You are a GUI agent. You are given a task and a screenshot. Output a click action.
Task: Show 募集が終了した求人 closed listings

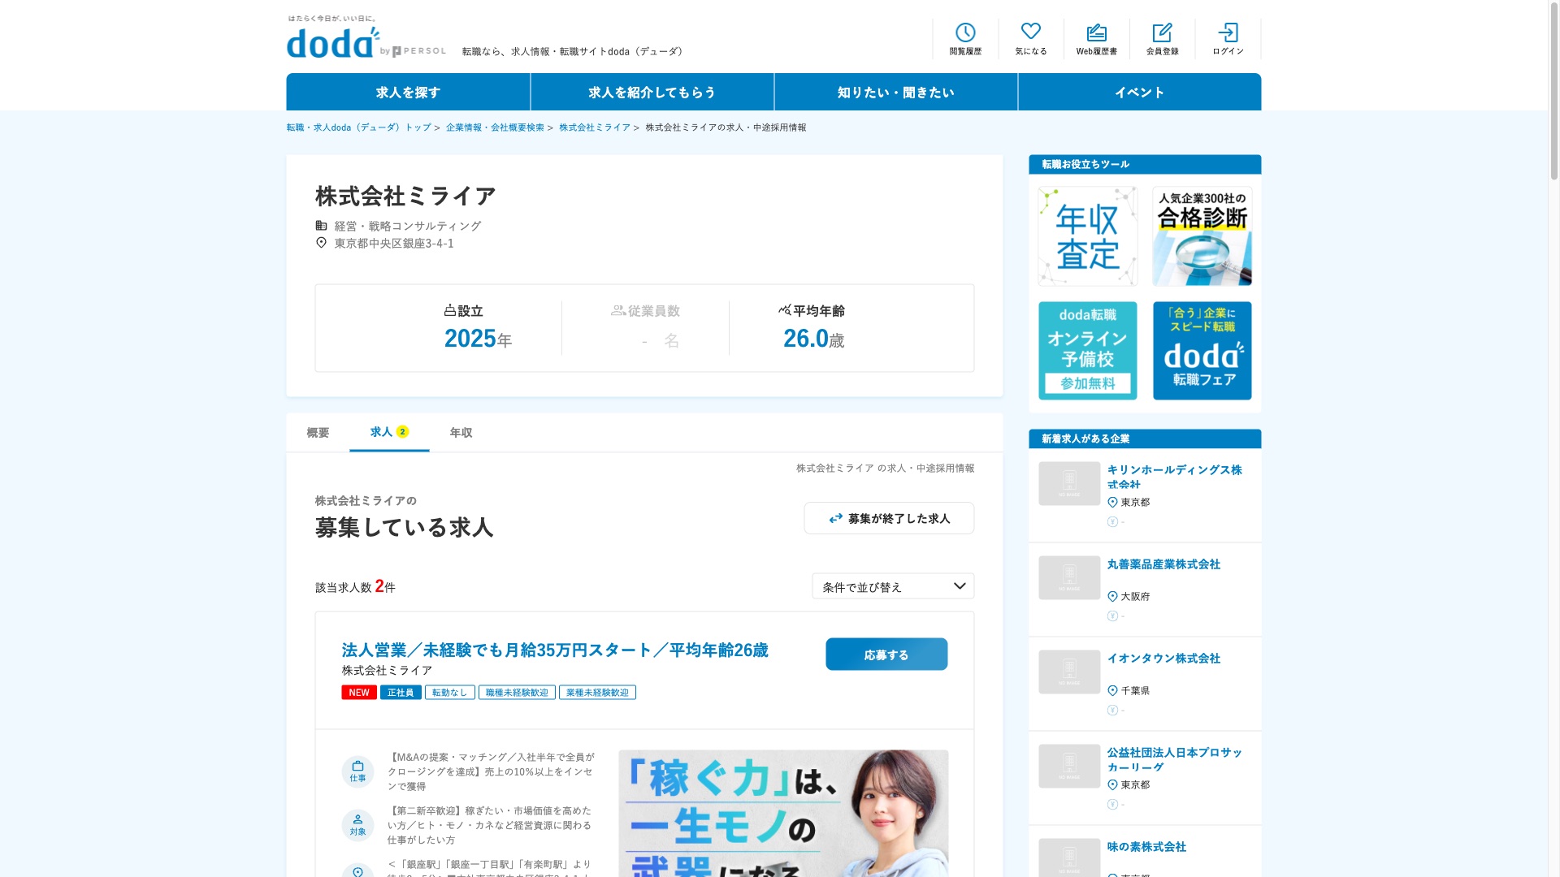(889, 518)
